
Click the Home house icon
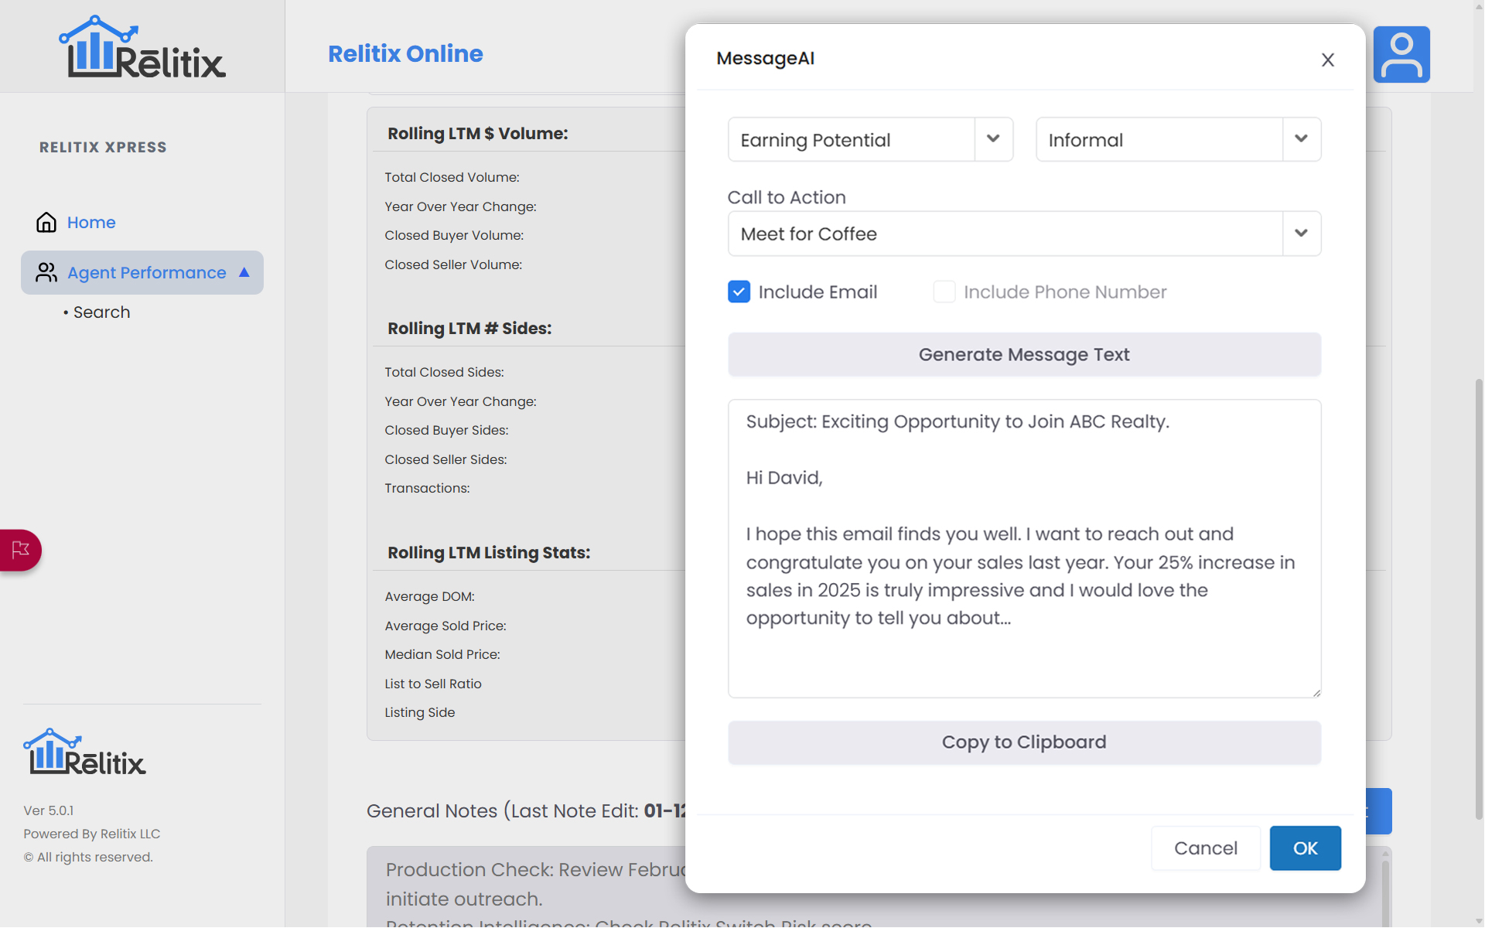tap(46, 223)
